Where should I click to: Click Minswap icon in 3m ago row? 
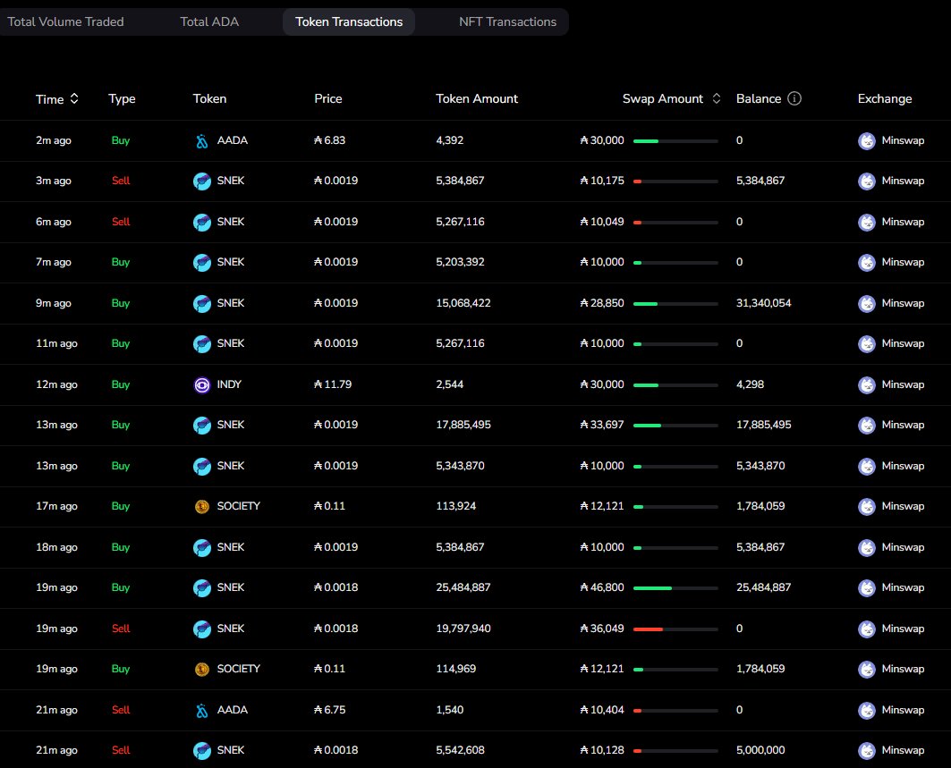pyautogui.click(x=867, y=181)
